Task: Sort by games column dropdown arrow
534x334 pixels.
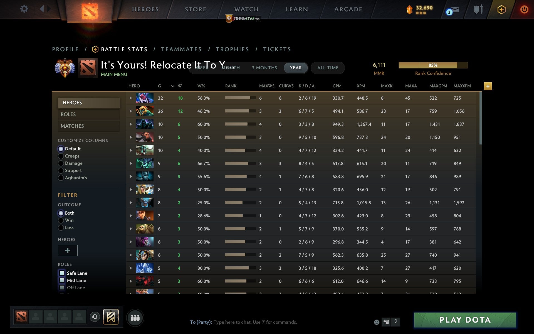Action: point(172,86)
